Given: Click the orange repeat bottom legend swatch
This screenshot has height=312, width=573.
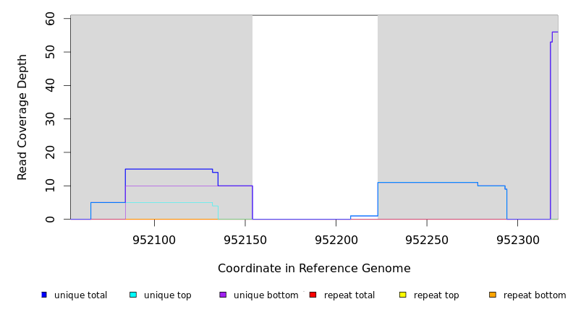Looking at the screenshot, I should 493,295.
